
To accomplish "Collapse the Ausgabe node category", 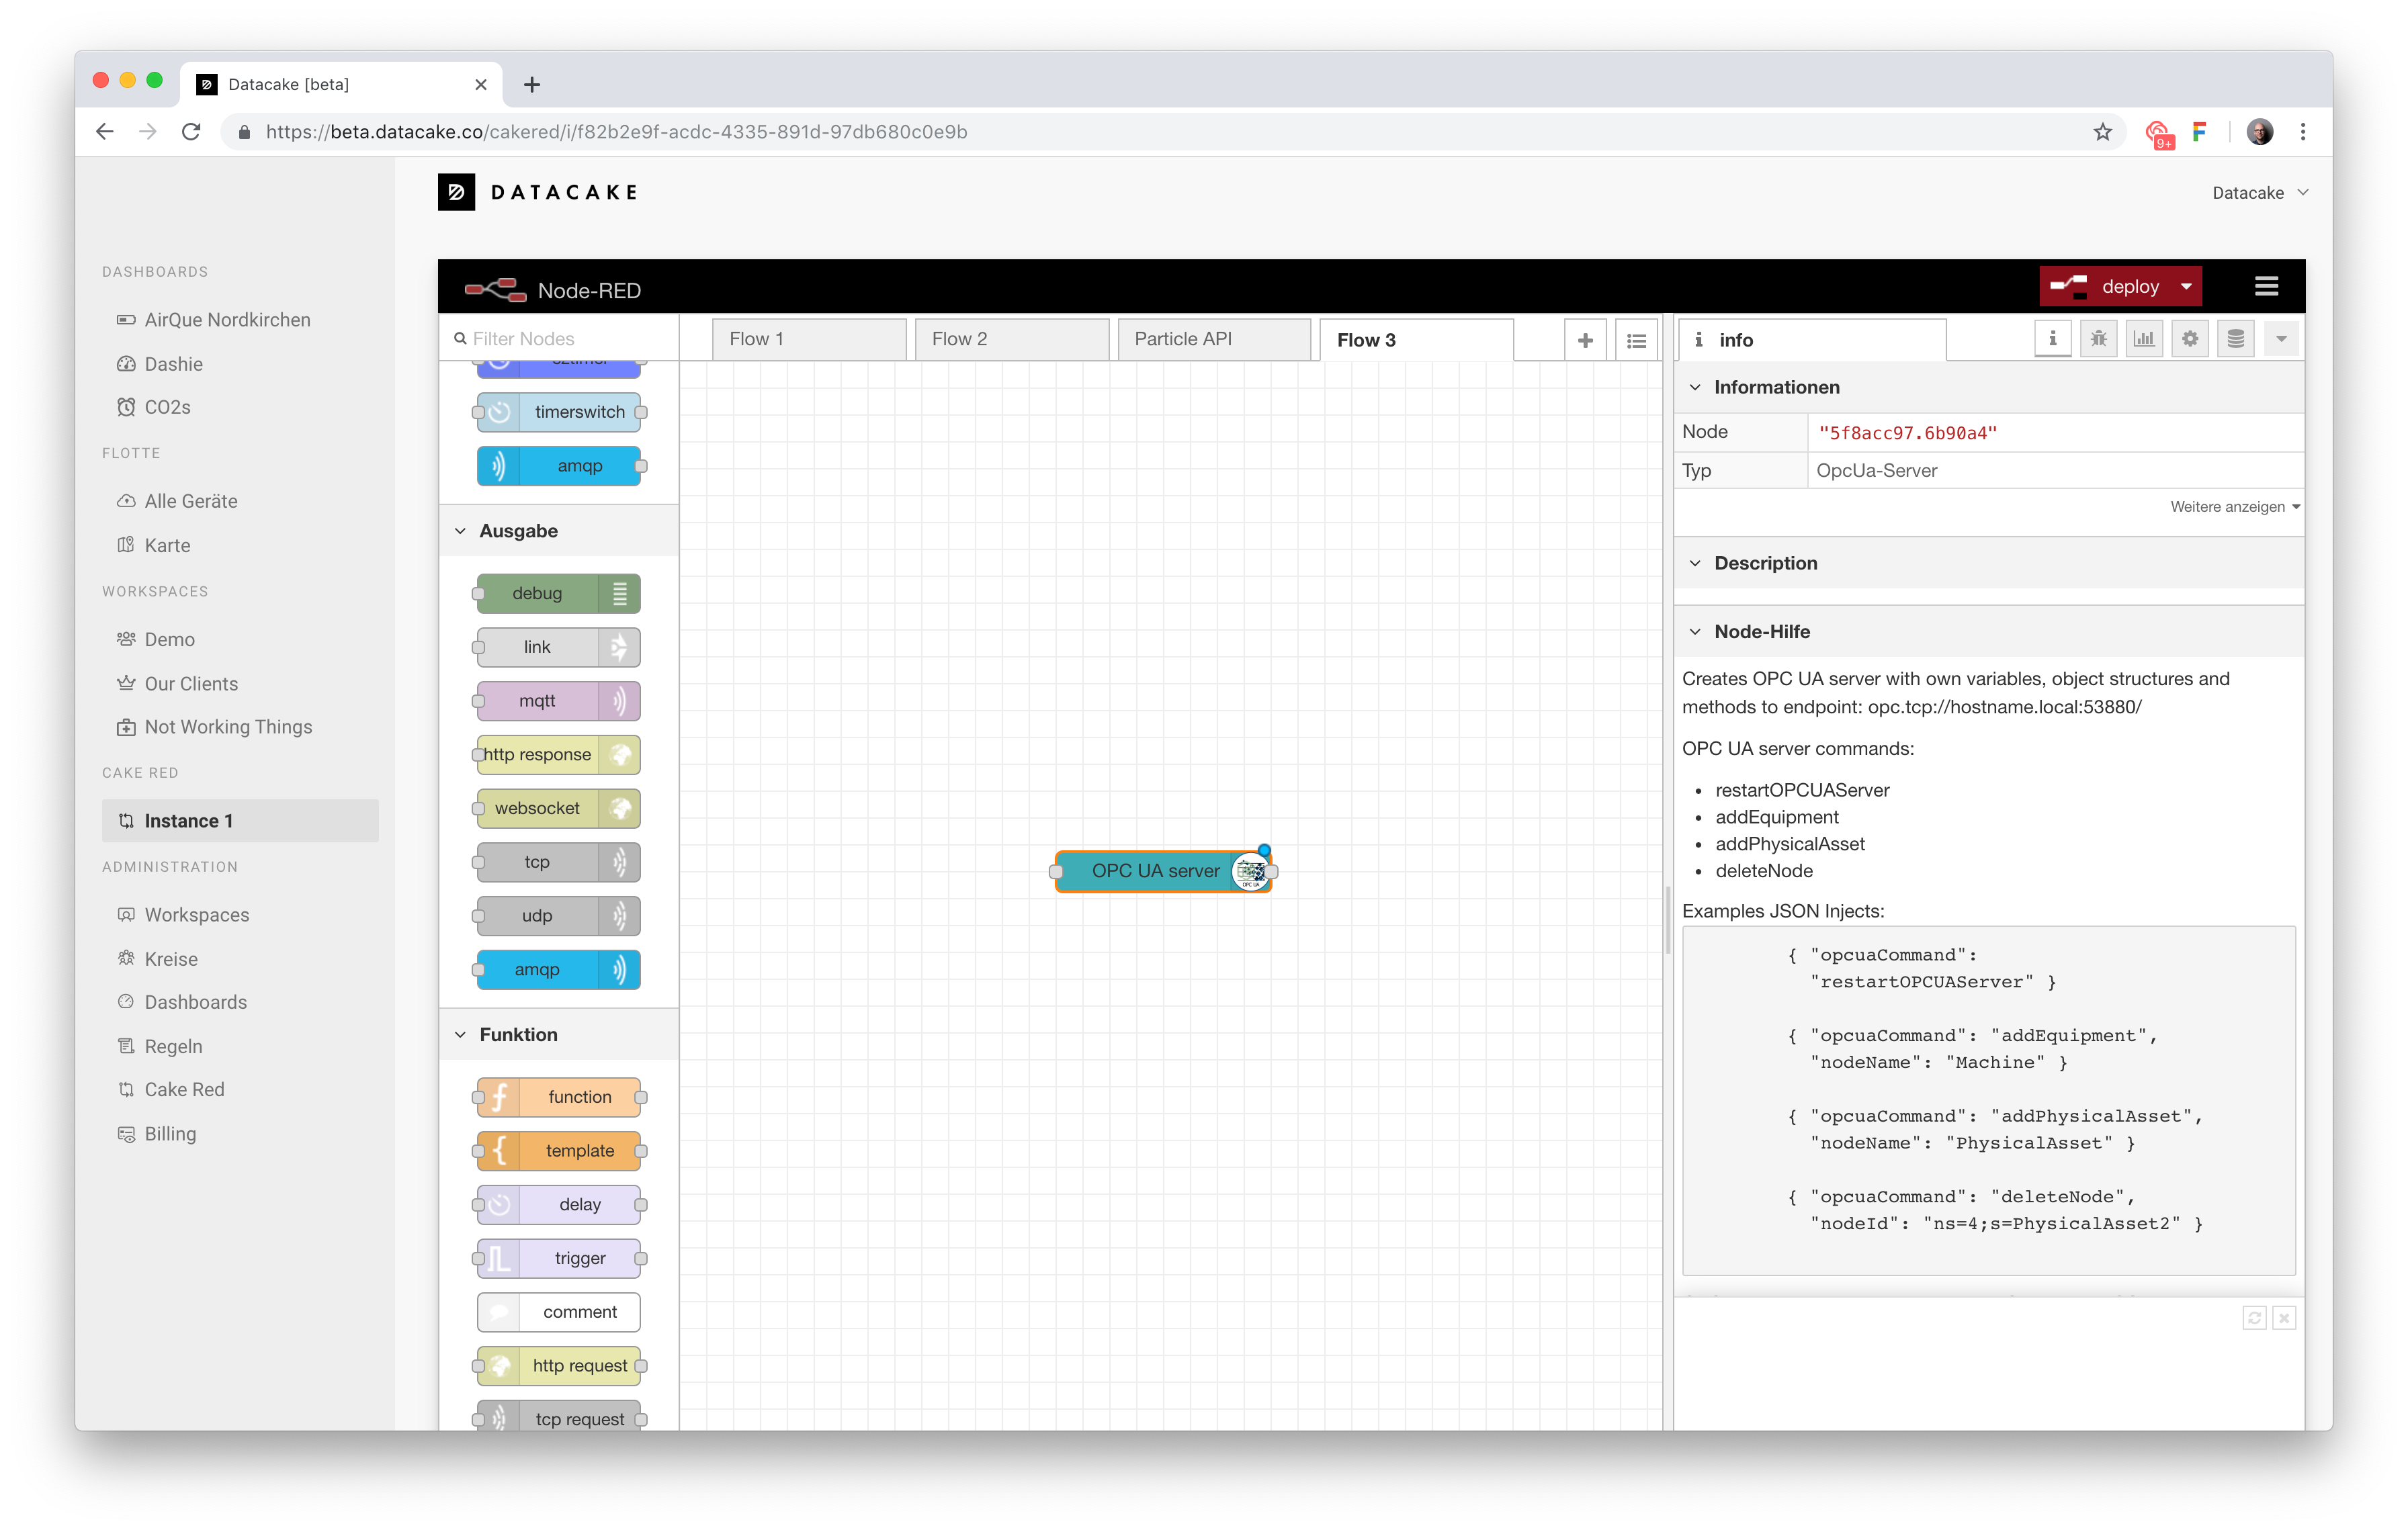I will click(460, 531).
